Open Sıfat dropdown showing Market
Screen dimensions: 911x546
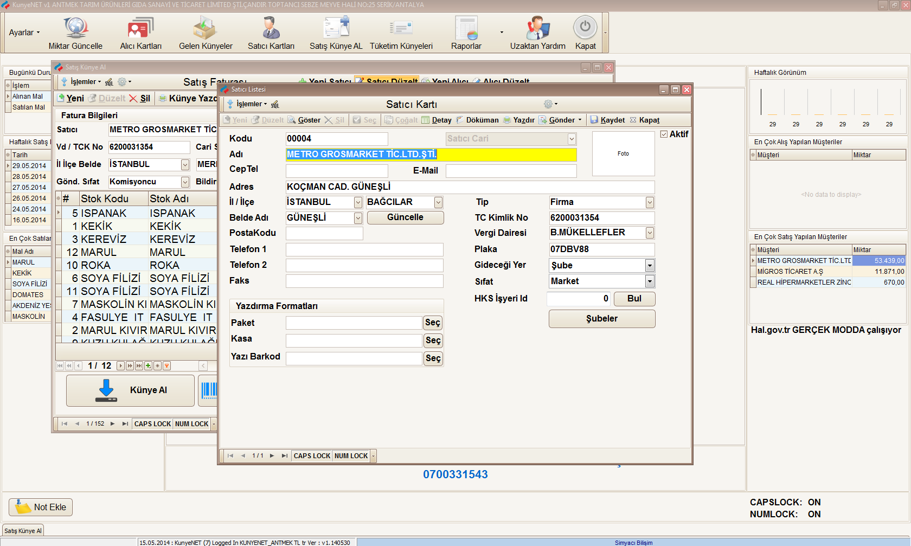[x=650, y=281]
